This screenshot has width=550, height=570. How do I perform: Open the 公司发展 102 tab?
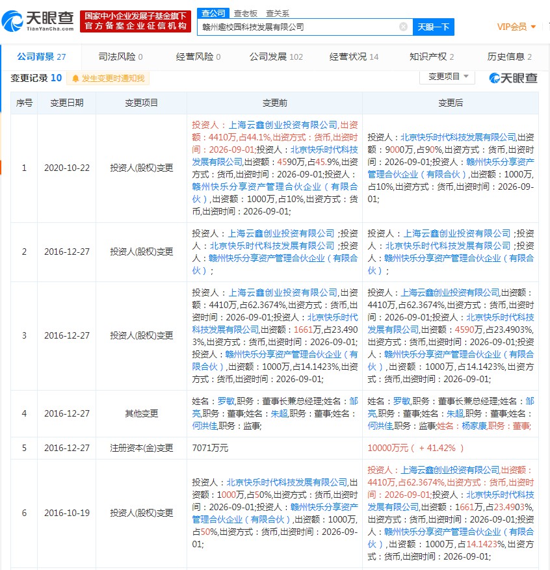(276, 57)
